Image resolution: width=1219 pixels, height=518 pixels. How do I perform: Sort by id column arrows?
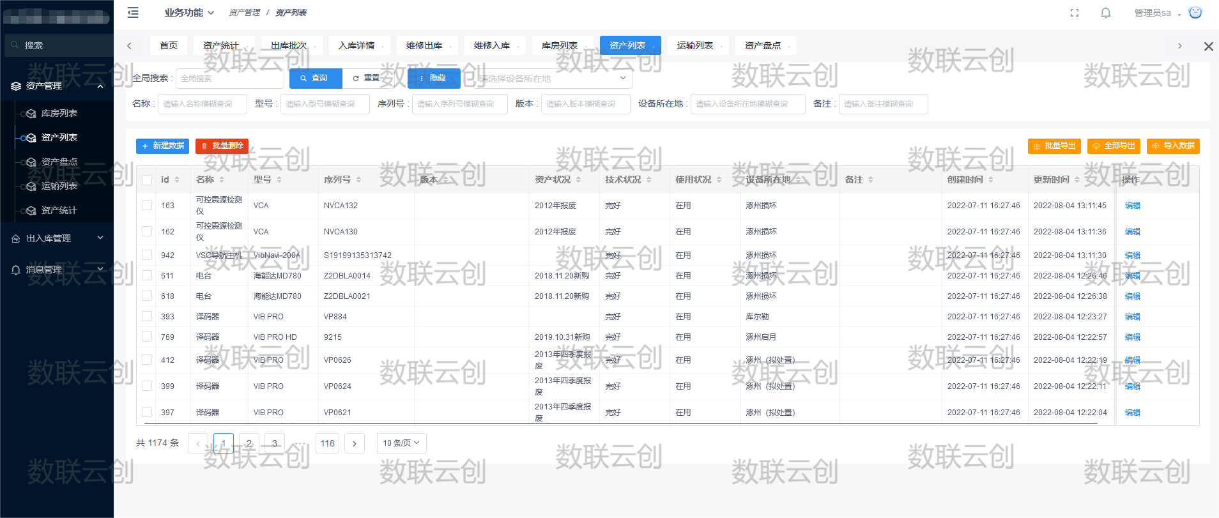point(177,180)
